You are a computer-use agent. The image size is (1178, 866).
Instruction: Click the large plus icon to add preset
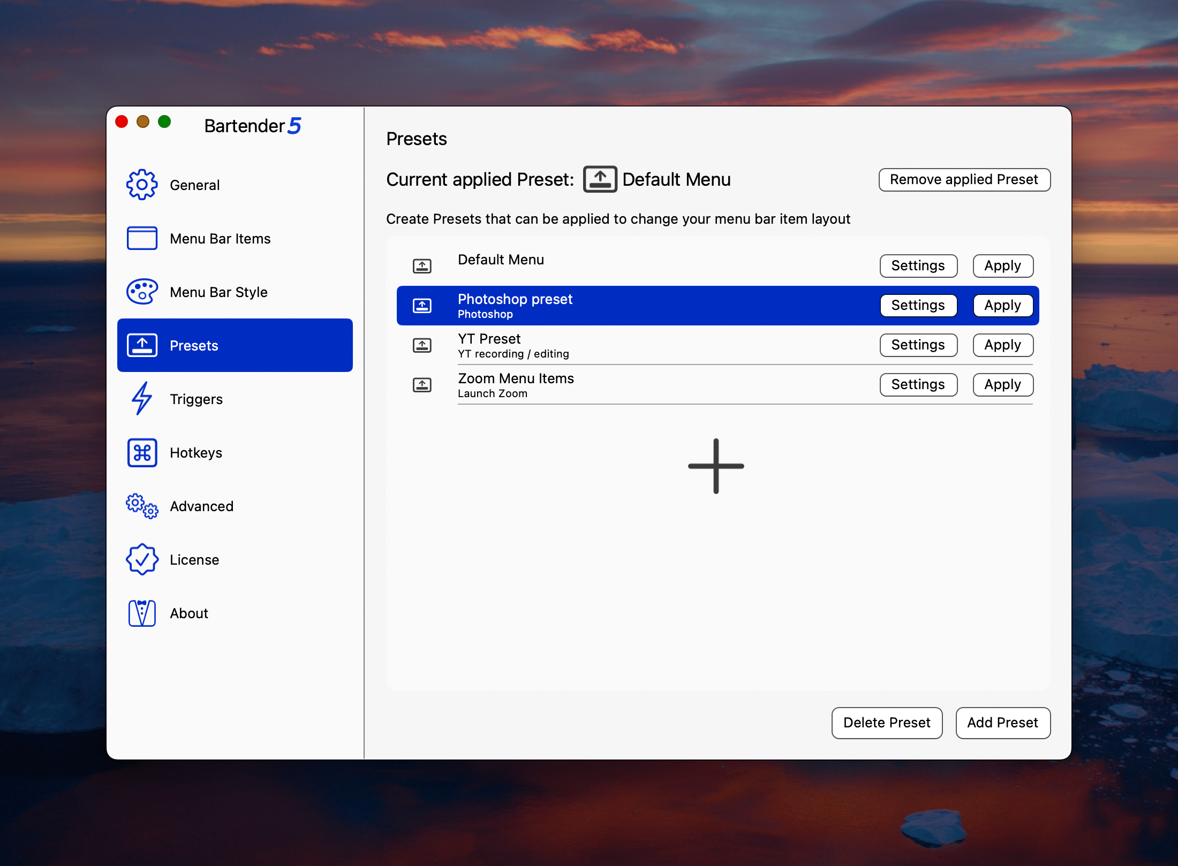[x=716, y=466]
